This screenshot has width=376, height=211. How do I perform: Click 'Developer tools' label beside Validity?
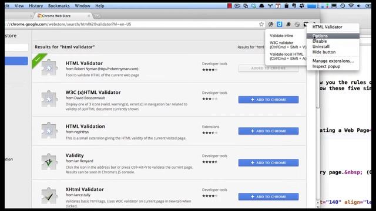tap(214, 156)
